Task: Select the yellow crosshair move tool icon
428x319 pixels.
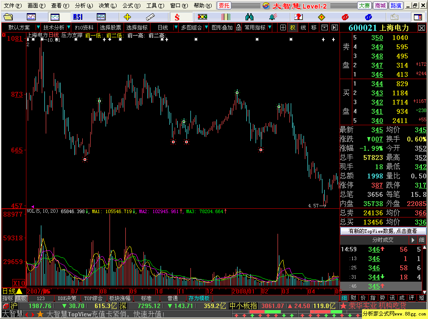Action: click(127, 17)
